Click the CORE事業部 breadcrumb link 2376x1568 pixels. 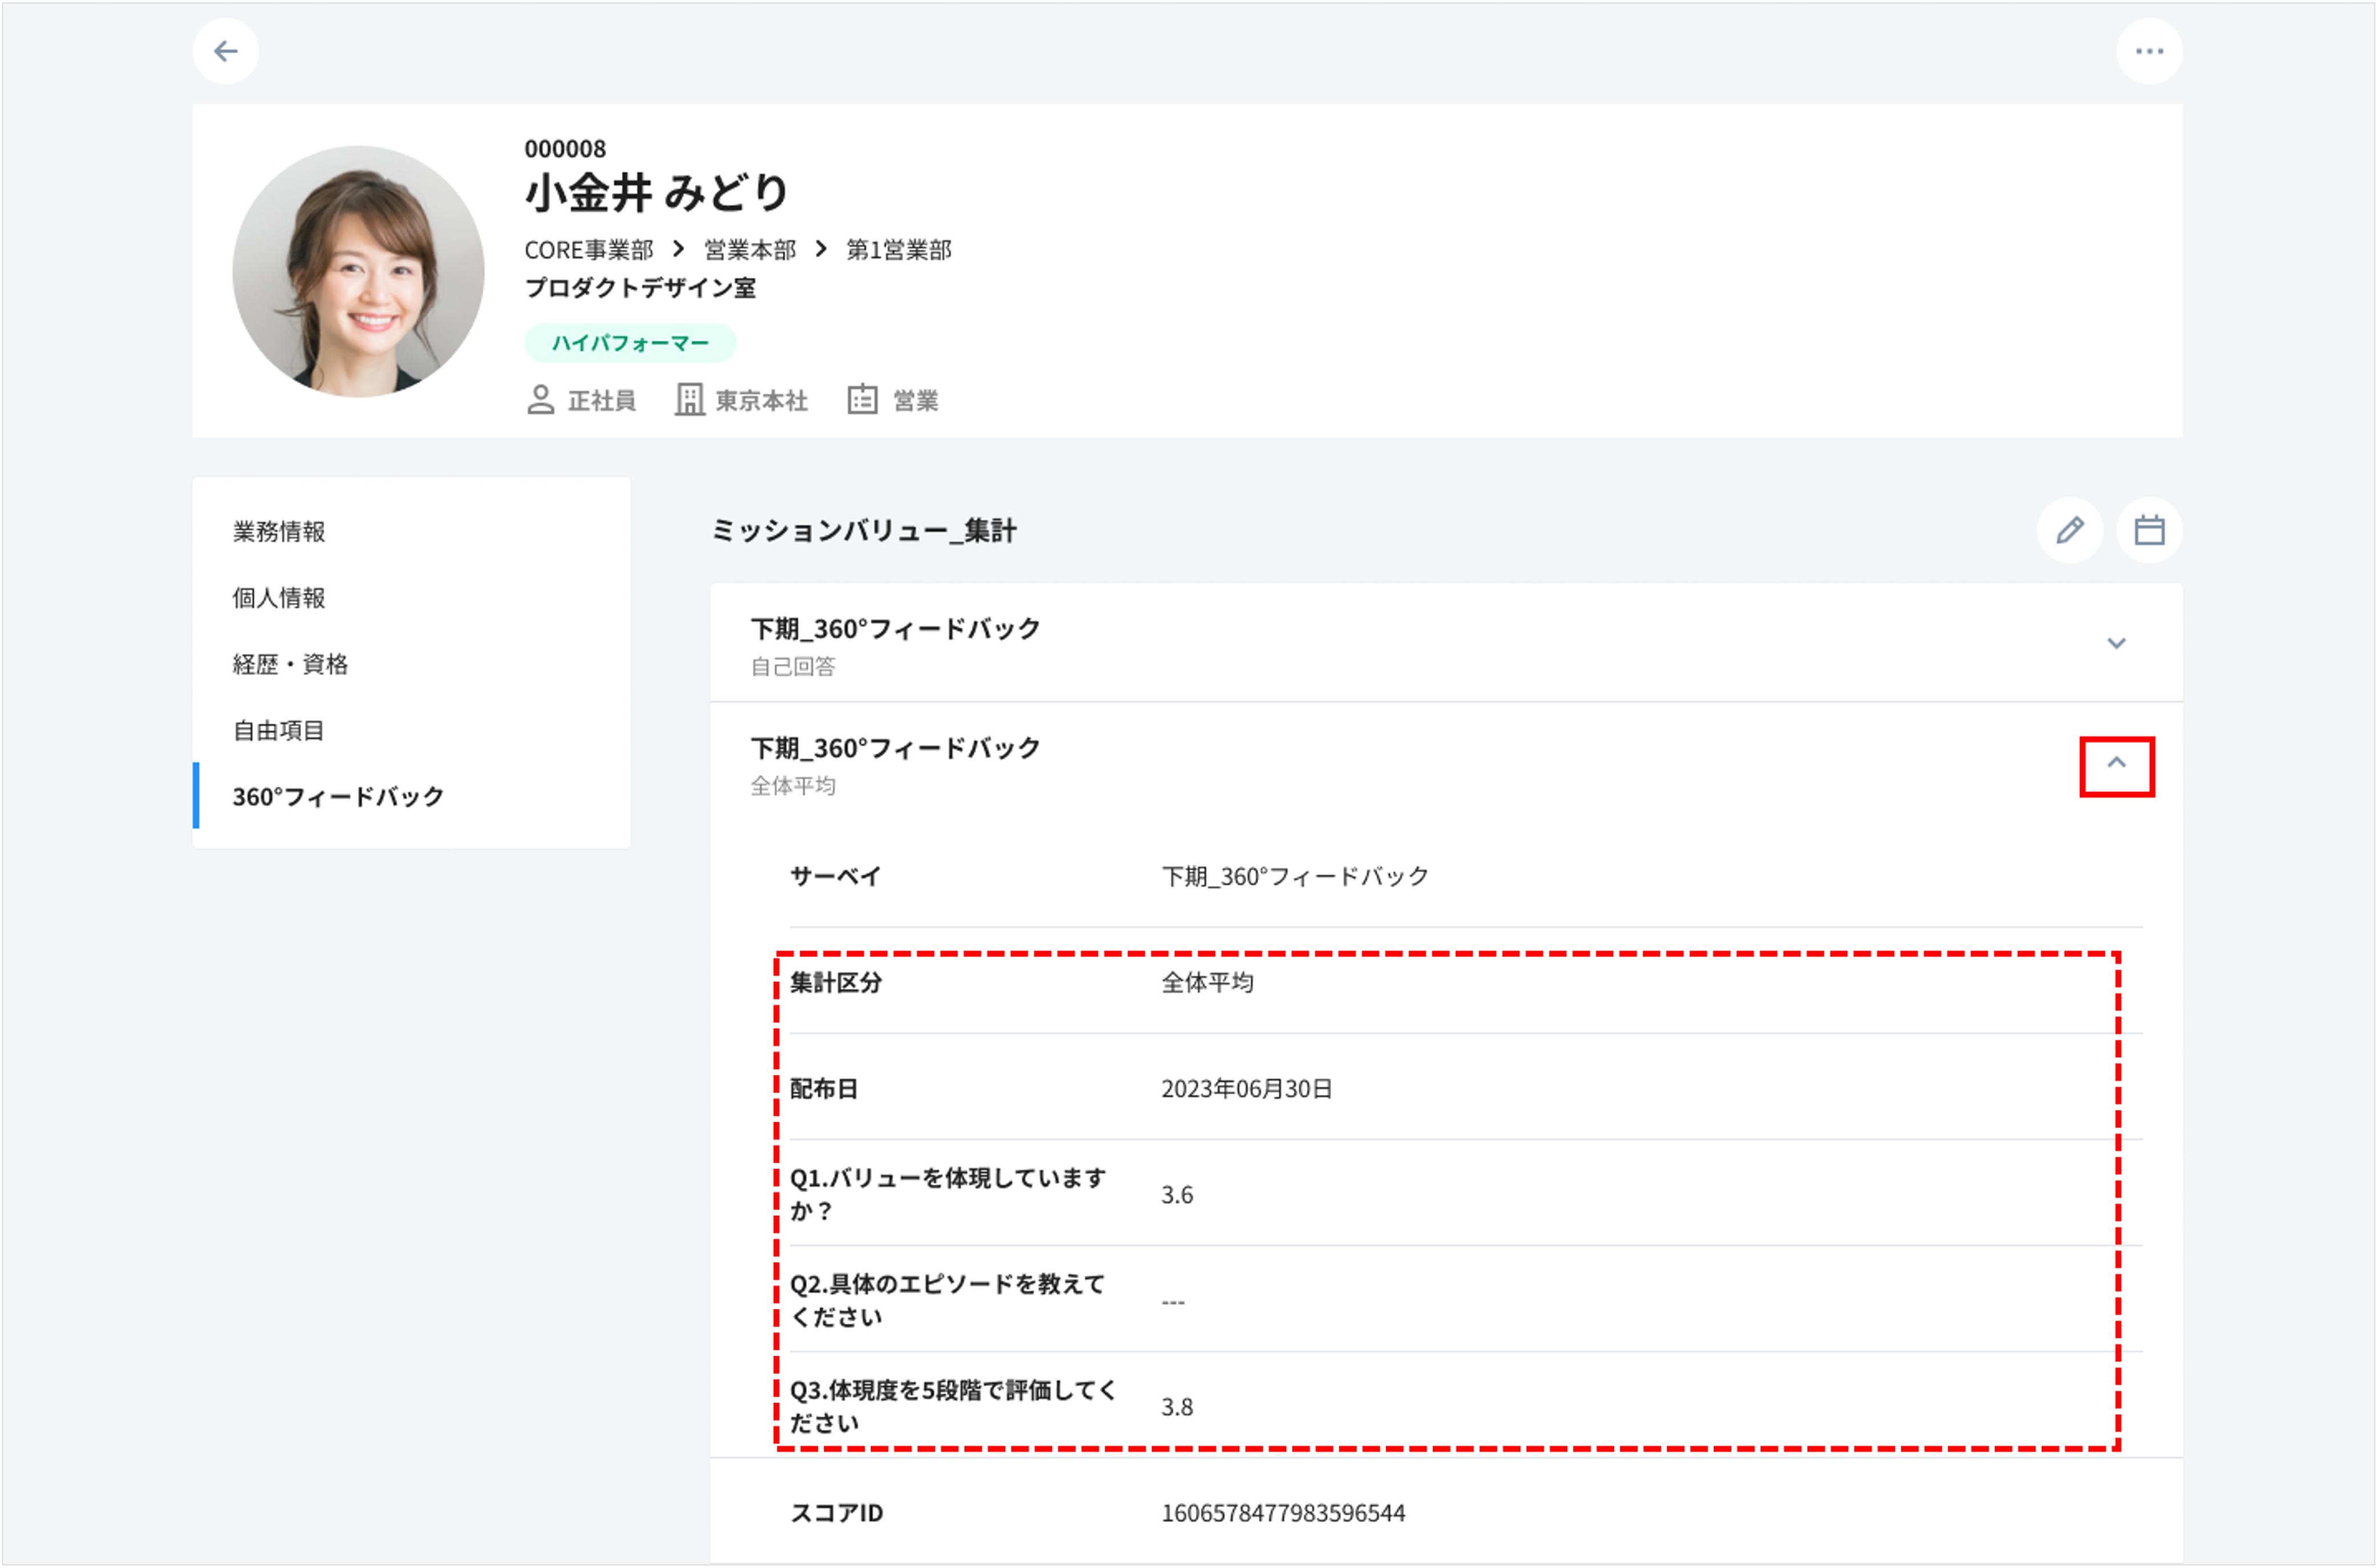pos(590,250)
